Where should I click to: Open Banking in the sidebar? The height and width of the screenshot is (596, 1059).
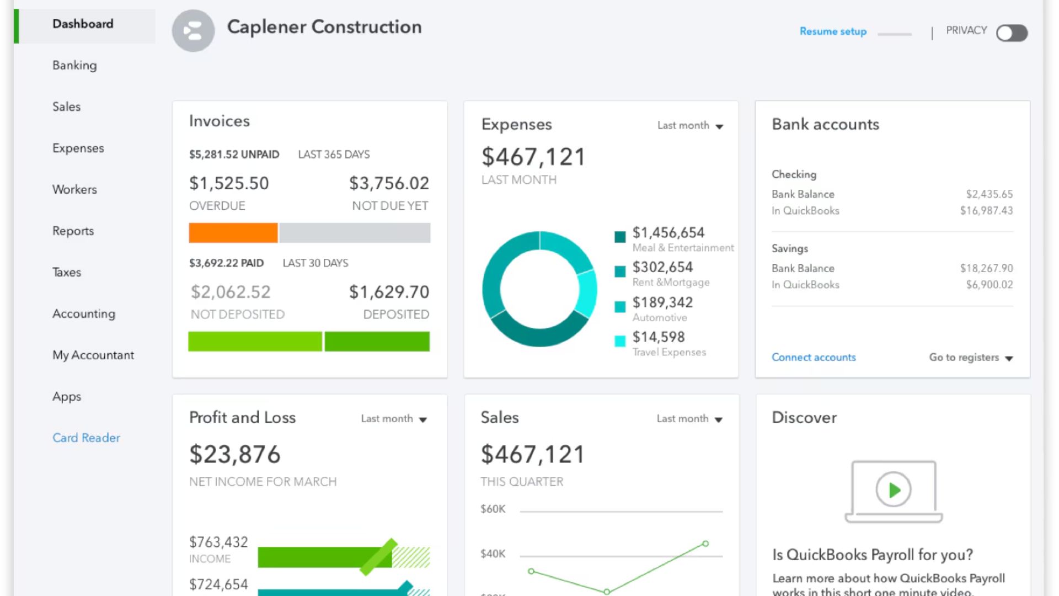(x=74, y=65)
